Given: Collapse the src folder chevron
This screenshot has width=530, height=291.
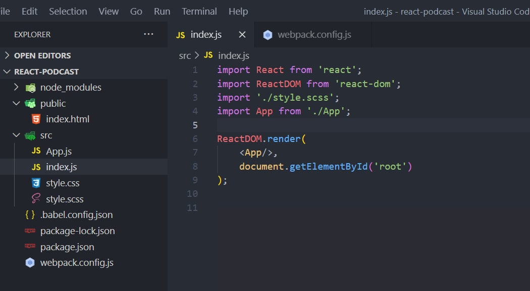Looking at the screenshot, I should 16,135.
